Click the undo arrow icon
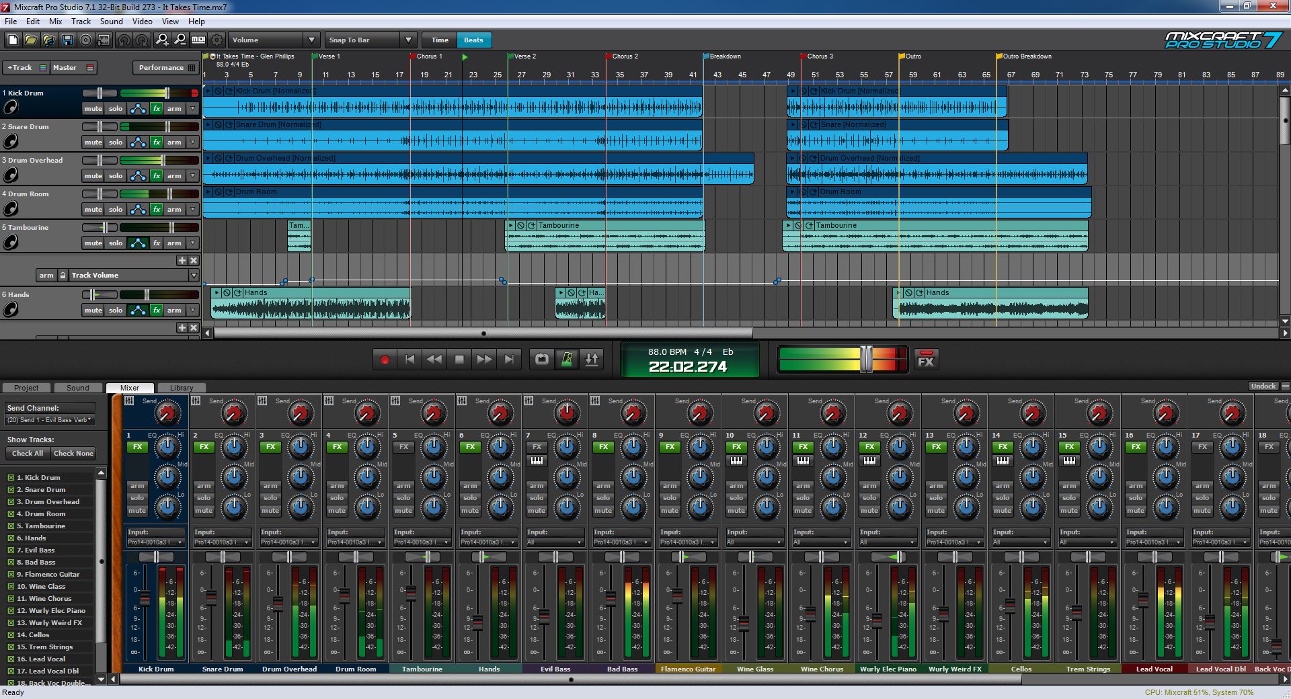Viewport: 1291px width, 699px height. click(124, 40)
